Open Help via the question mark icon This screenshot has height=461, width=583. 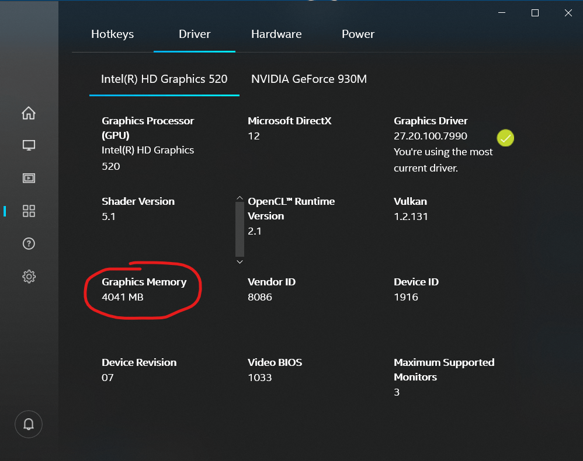click(x=29, y=244)
